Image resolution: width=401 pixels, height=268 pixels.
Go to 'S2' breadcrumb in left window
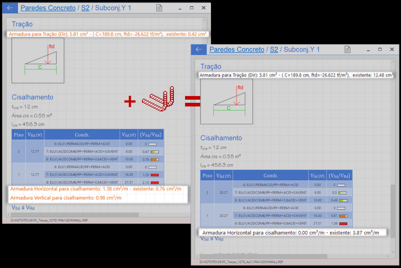[x=85, y=8]
